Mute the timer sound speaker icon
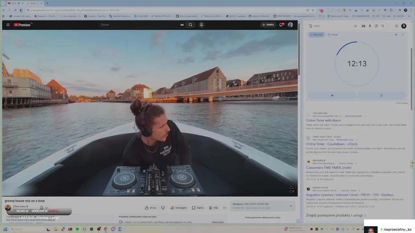The image size is (415, 233). 396,35
